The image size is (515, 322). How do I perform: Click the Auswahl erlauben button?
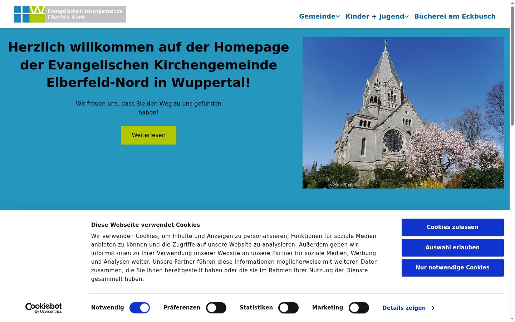(452, 248)
